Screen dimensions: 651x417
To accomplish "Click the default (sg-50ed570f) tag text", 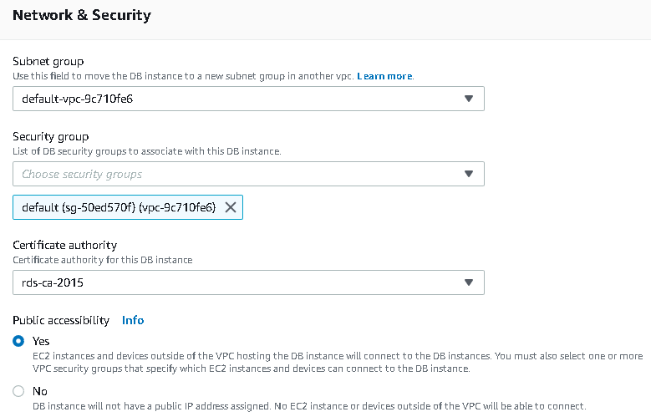I will point(118,207).
